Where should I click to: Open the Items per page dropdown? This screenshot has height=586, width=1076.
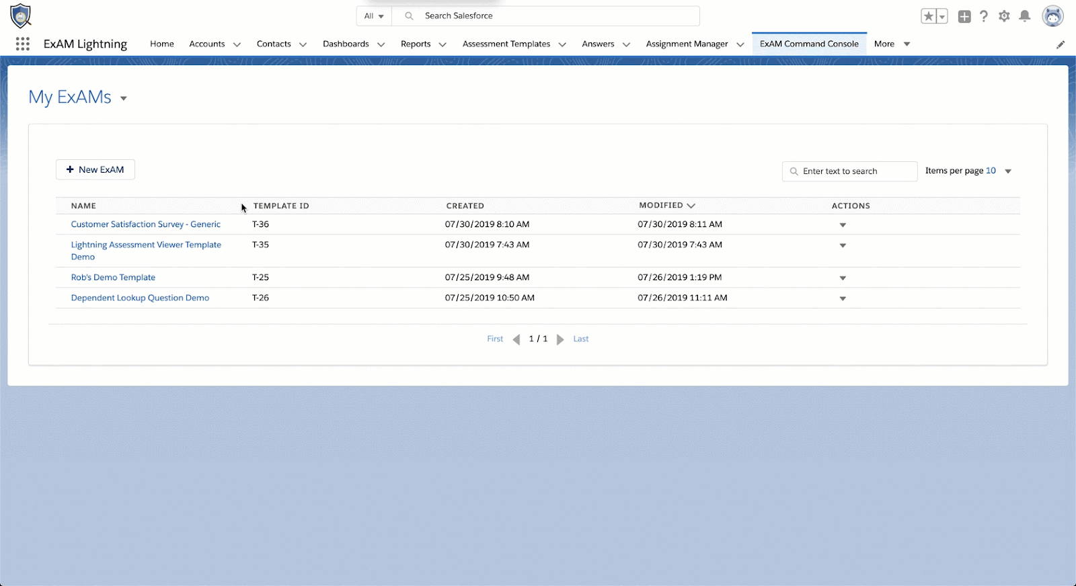(1008, 171)
